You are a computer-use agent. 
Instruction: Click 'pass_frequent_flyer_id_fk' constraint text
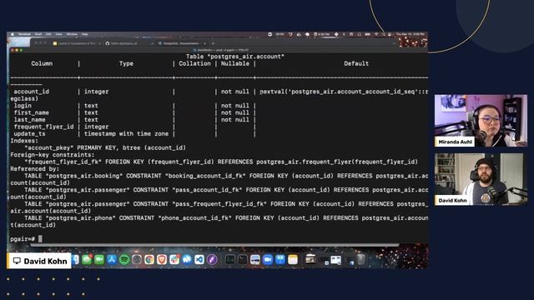click(x=219, y=203)
